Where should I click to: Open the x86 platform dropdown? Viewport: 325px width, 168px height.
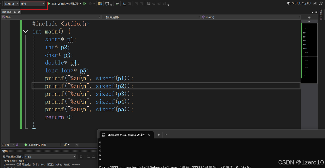(33, 4)
